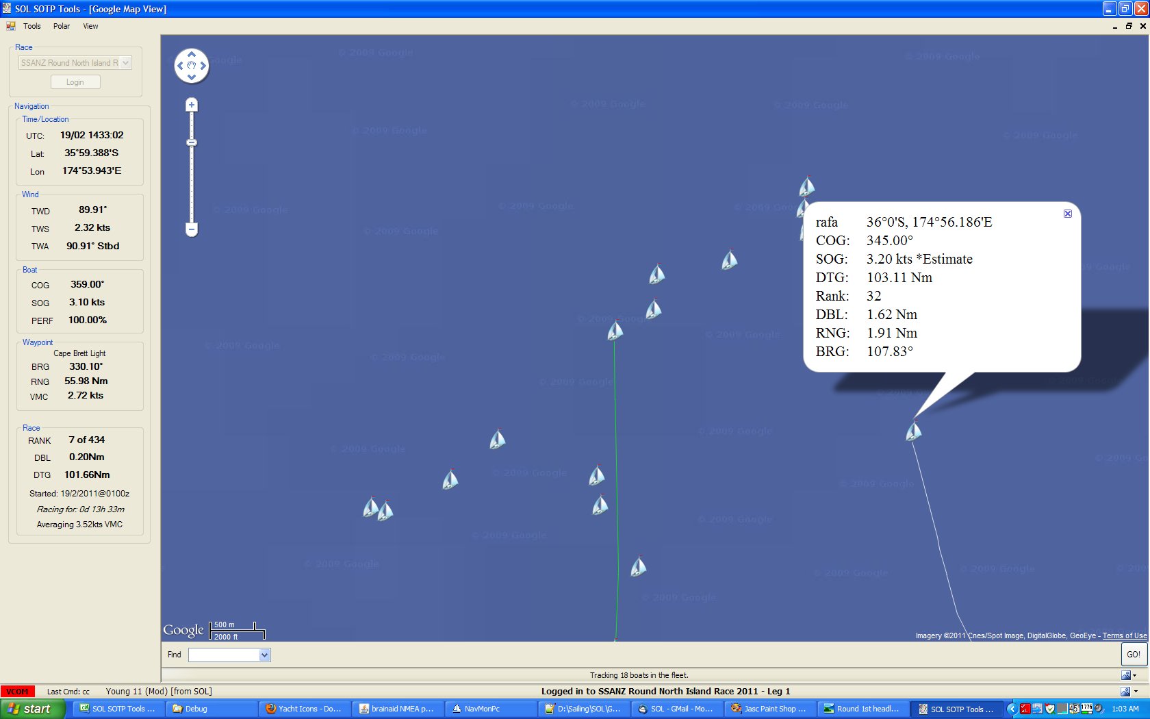Pan the map right with the right arrow

203,66
